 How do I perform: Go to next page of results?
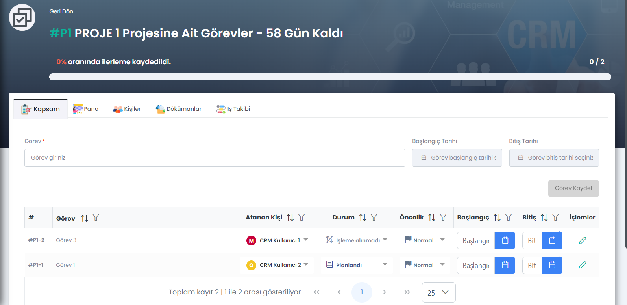click(x=385, y=292)
